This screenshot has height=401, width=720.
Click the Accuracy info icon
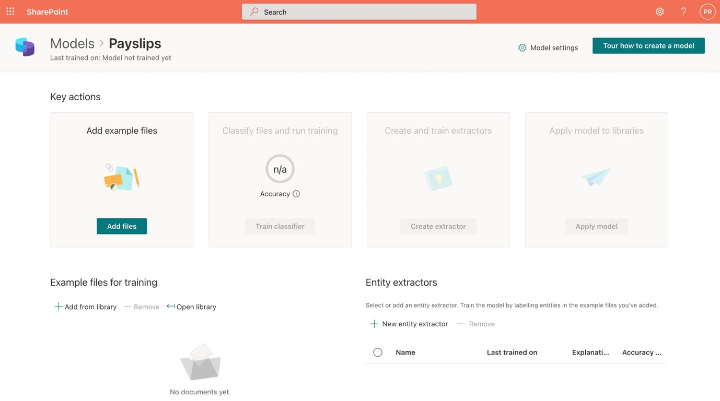pyautogui.click(x=296, y=194)
